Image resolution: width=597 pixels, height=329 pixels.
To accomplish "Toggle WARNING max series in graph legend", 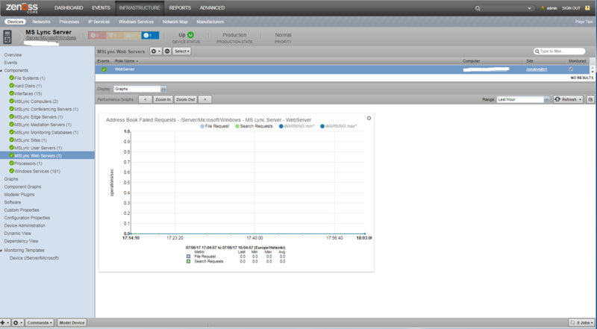I will [339, 126].
